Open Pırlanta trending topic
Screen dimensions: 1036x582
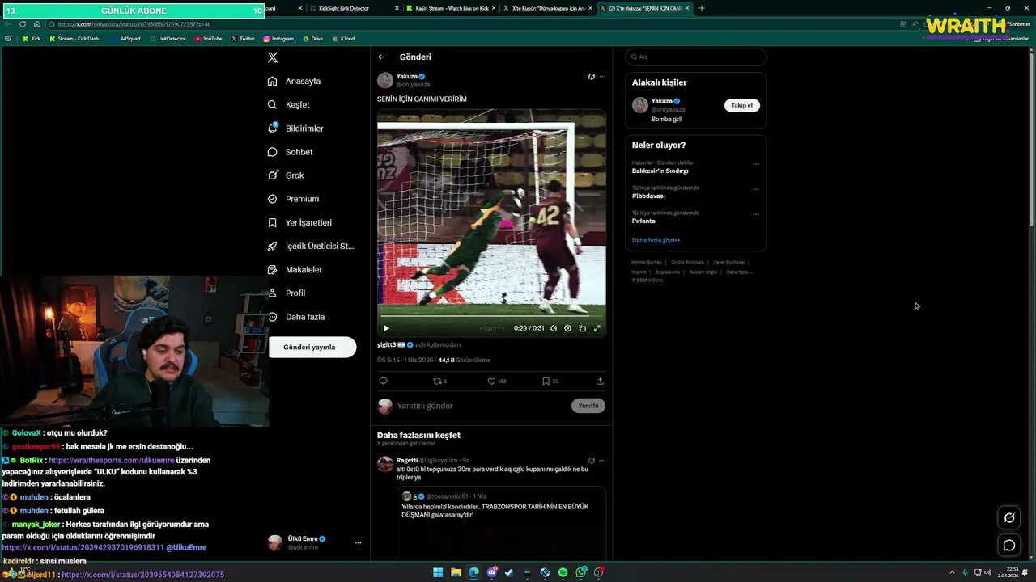[643, 221]
